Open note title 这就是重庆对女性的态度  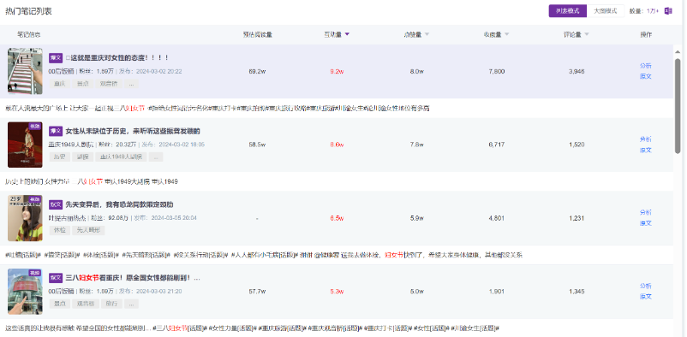tap(117, 58)
